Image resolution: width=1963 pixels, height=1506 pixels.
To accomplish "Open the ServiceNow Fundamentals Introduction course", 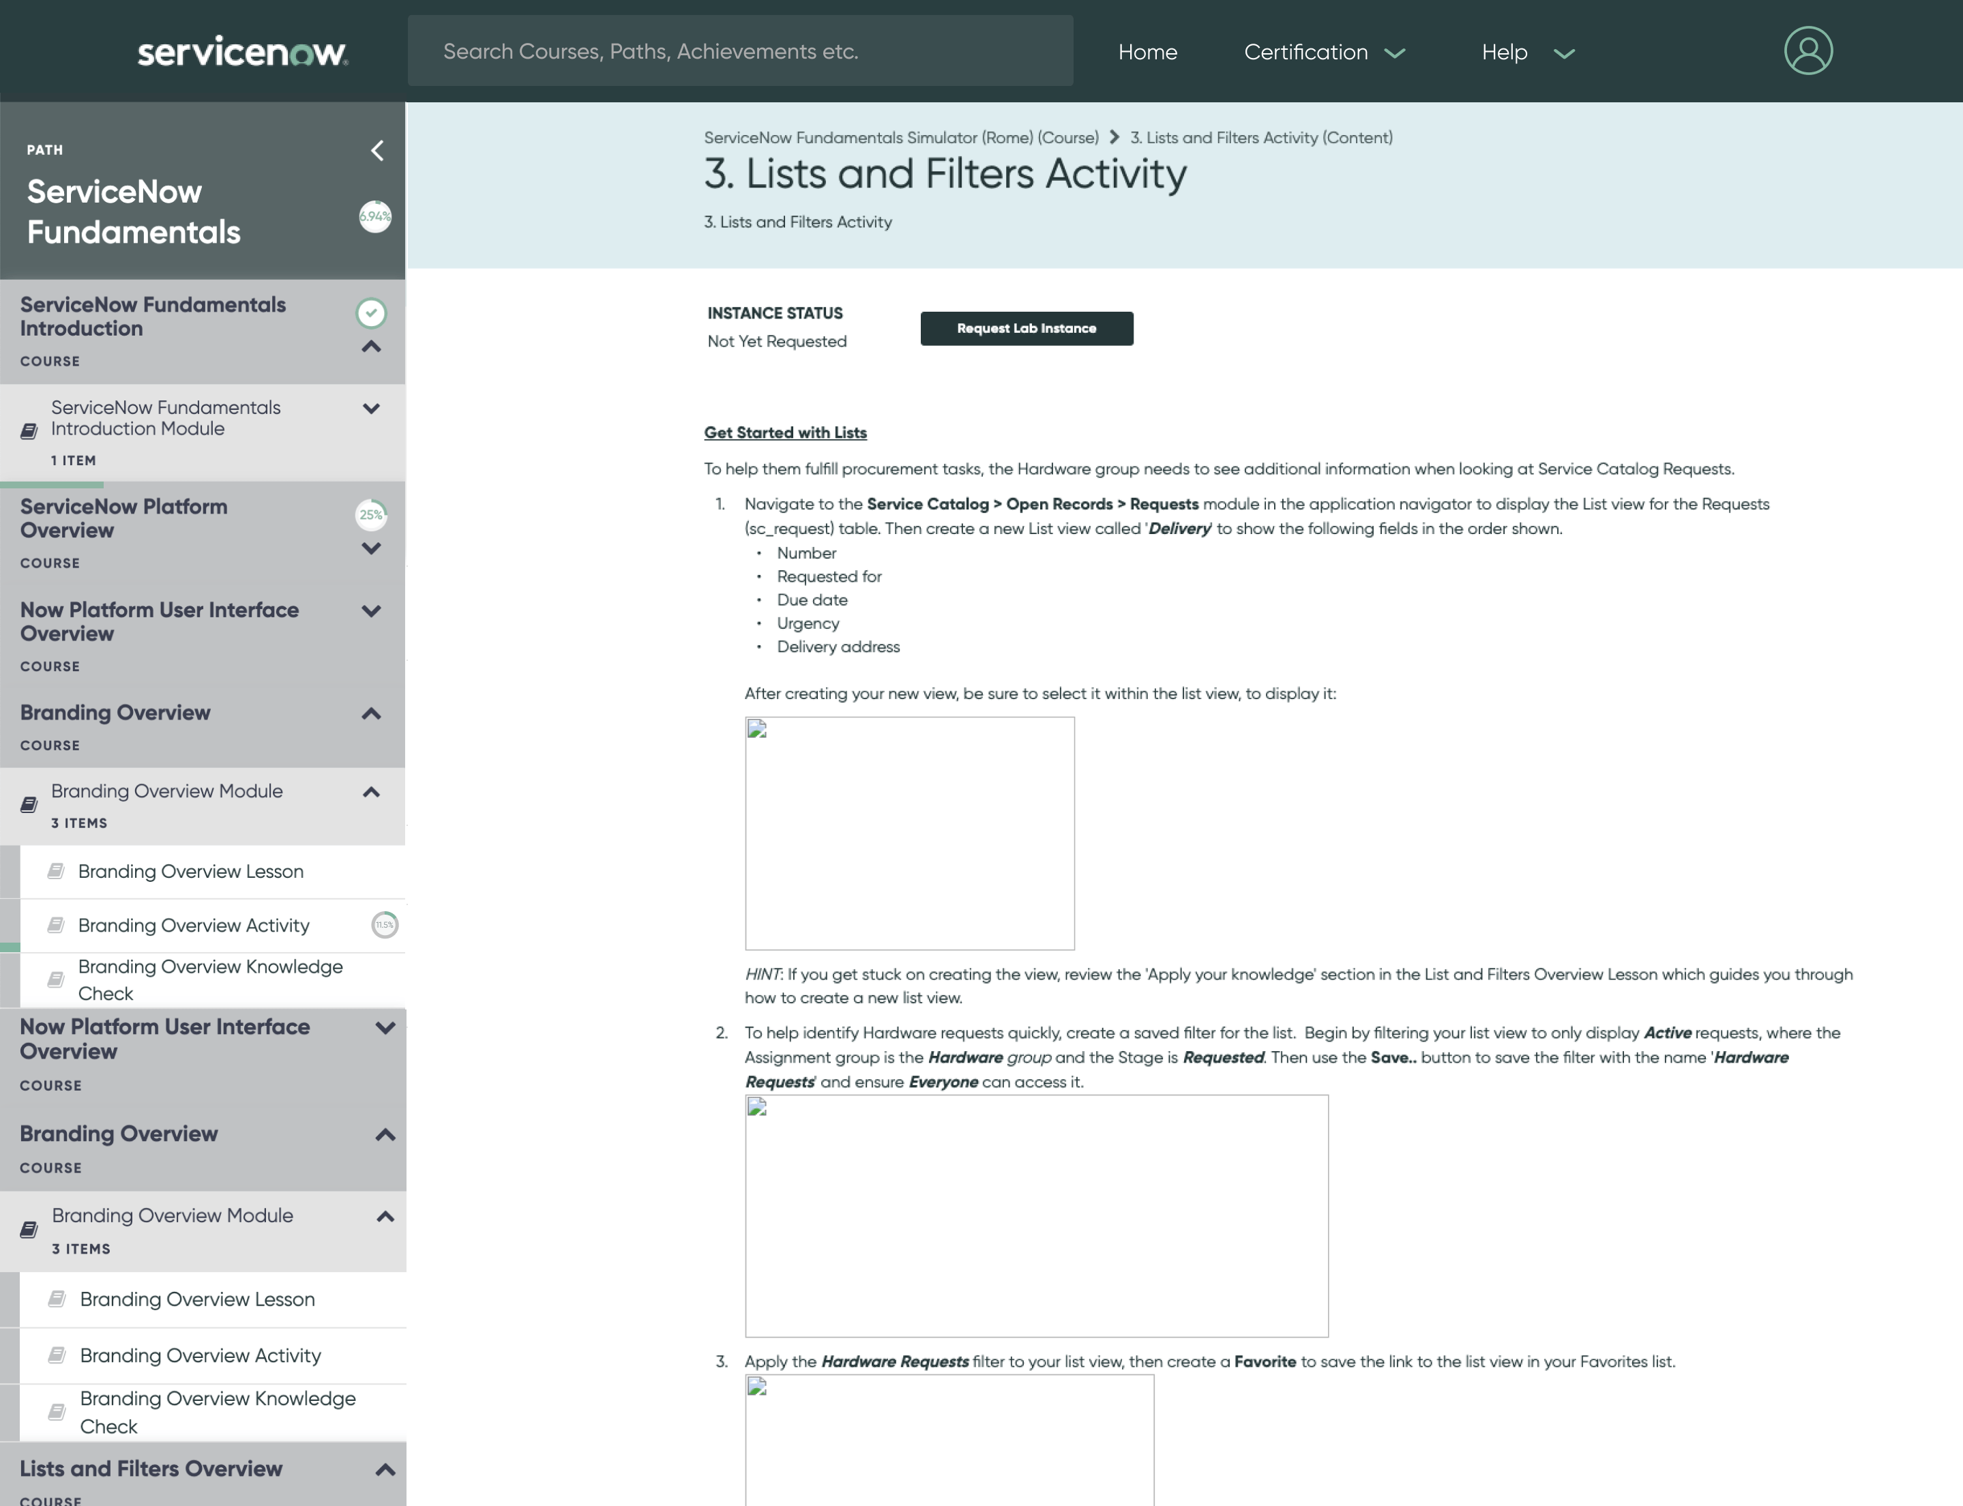I will click(x=152, y=316).
